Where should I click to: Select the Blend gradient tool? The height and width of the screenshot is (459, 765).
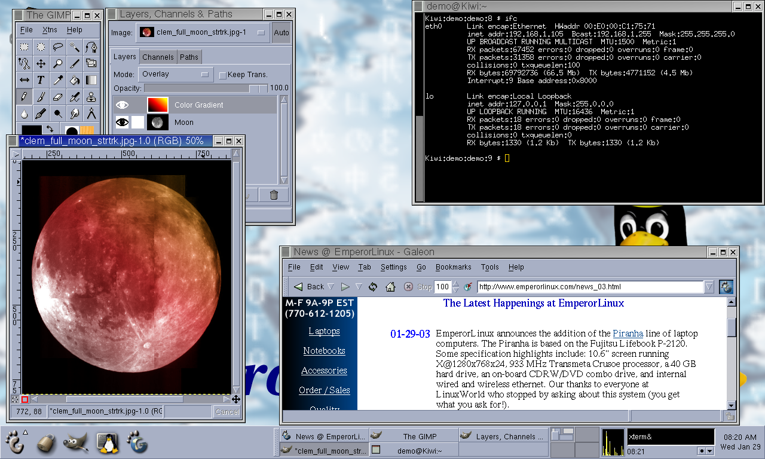pos(91,79)
